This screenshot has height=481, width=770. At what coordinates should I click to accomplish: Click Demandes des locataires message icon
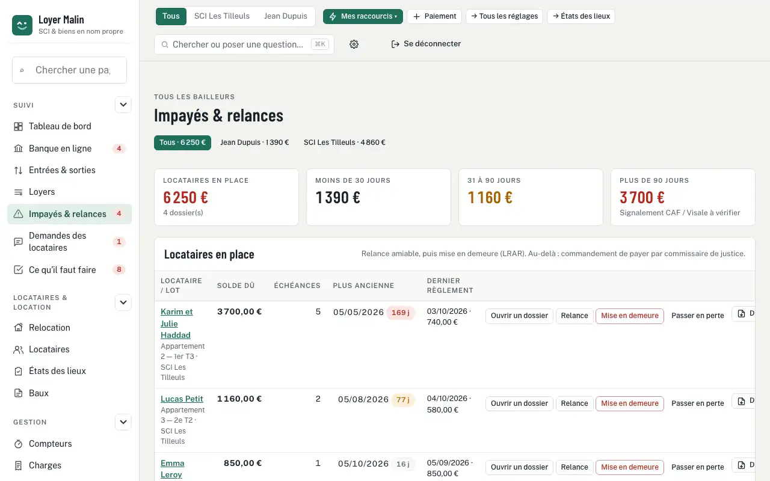point(18,242)
